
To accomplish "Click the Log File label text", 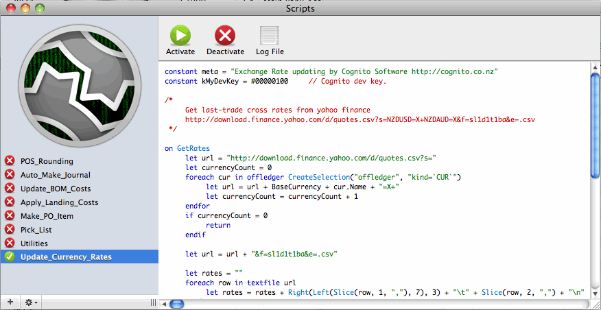I will click(270, 51).
